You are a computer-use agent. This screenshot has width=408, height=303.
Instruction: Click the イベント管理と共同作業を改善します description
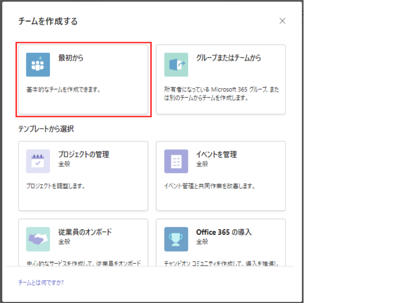point(209,186)
